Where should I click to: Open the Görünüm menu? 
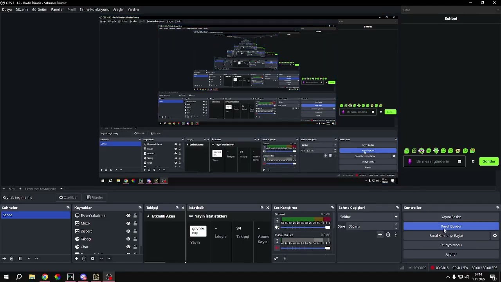(x=40, y=9)
